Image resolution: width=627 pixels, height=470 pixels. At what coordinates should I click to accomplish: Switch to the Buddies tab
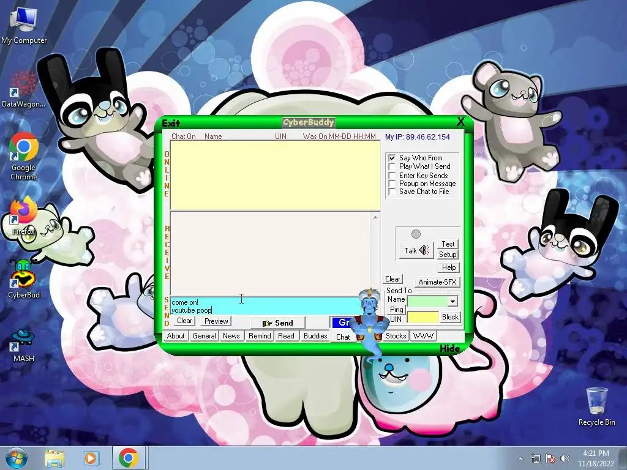click(x=315, y=336)
